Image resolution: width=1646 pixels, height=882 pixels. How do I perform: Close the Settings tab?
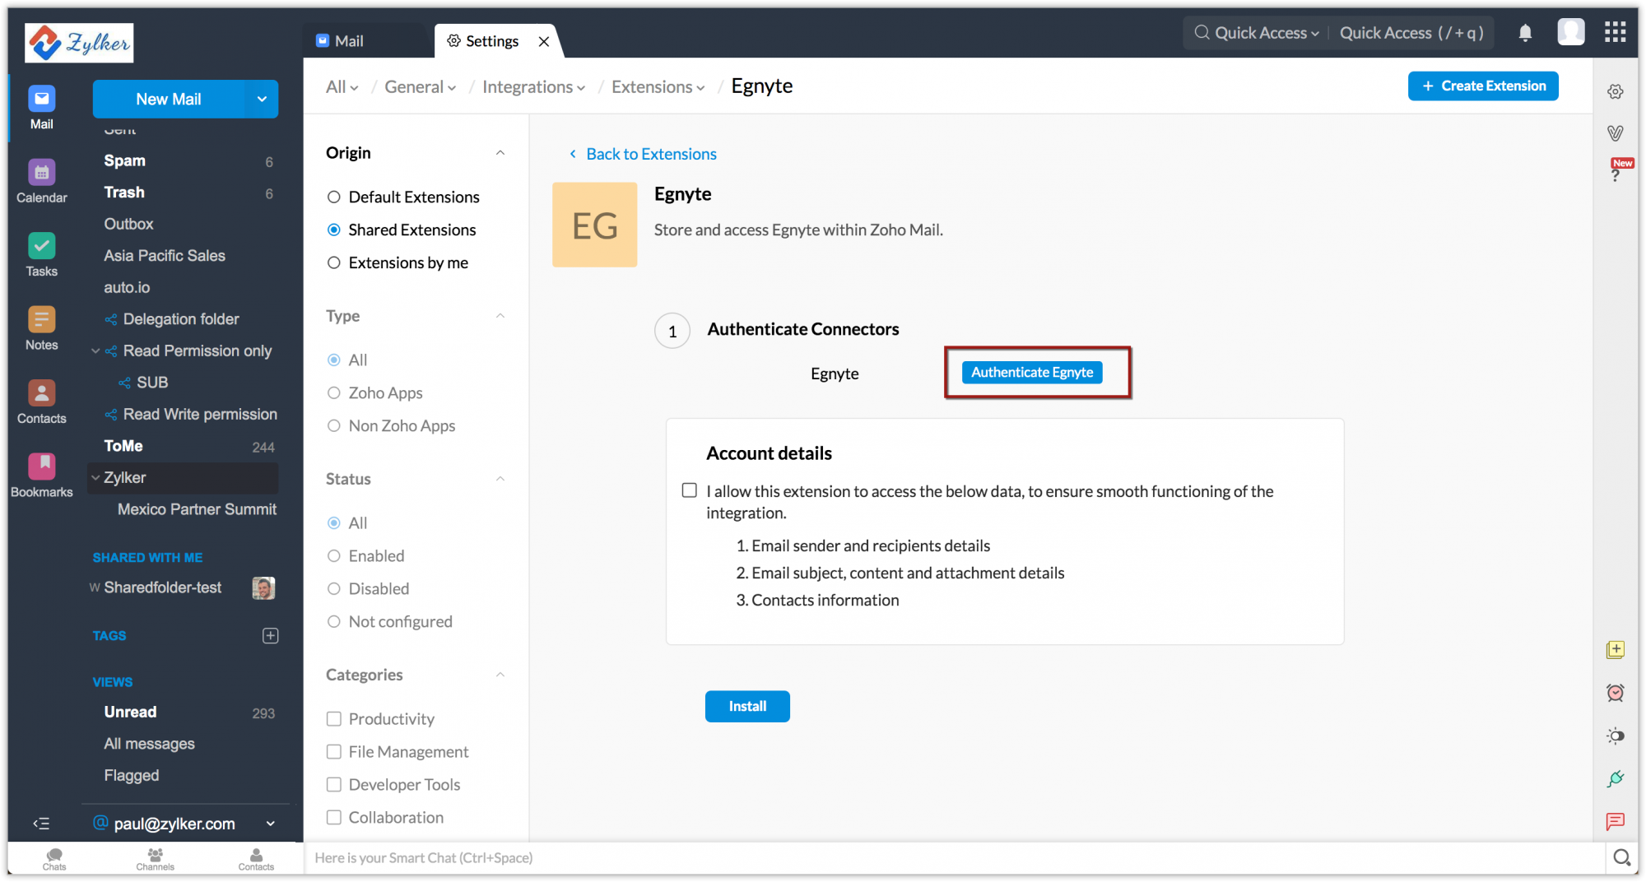544,41
